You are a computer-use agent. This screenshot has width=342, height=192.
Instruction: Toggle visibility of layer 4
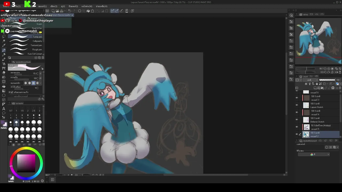point(297,112)
